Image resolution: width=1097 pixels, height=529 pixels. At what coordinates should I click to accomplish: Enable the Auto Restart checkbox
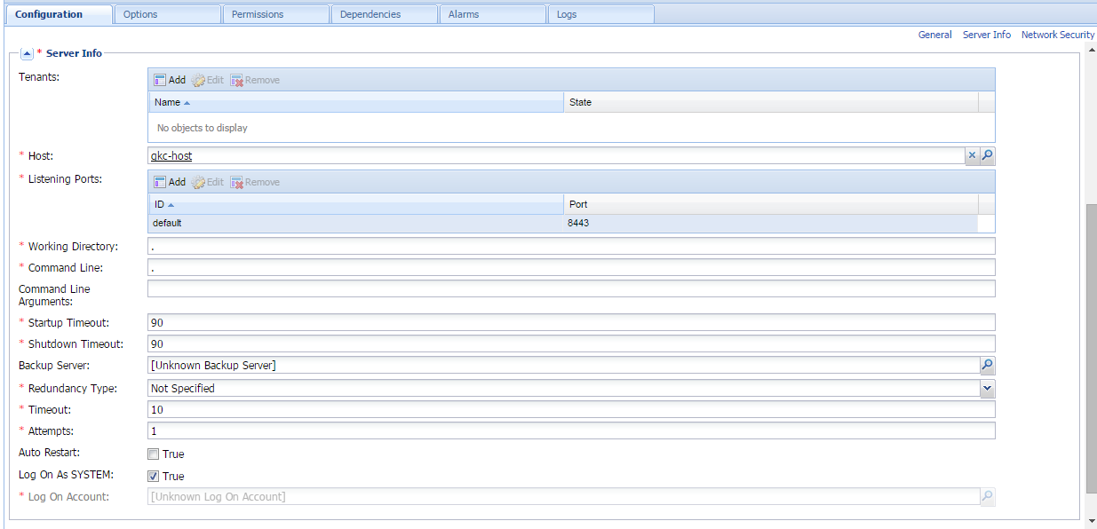154,454
